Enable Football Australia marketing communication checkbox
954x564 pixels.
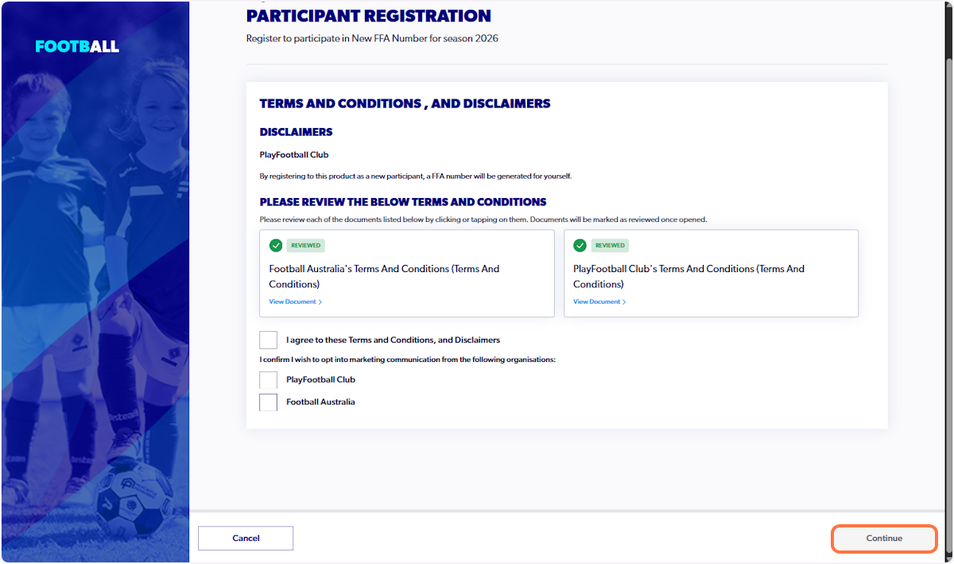click(268, 402)
